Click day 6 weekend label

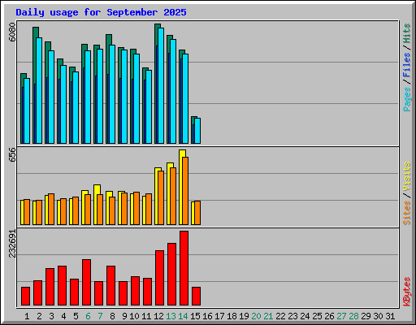tap(88, 316)
